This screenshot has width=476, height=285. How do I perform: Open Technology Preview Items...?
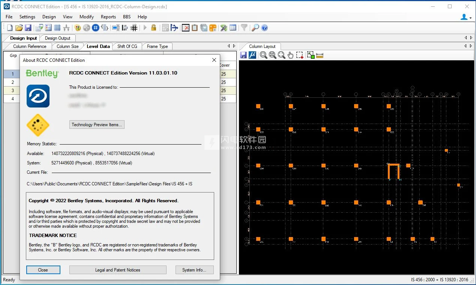[x=97, y=125]
